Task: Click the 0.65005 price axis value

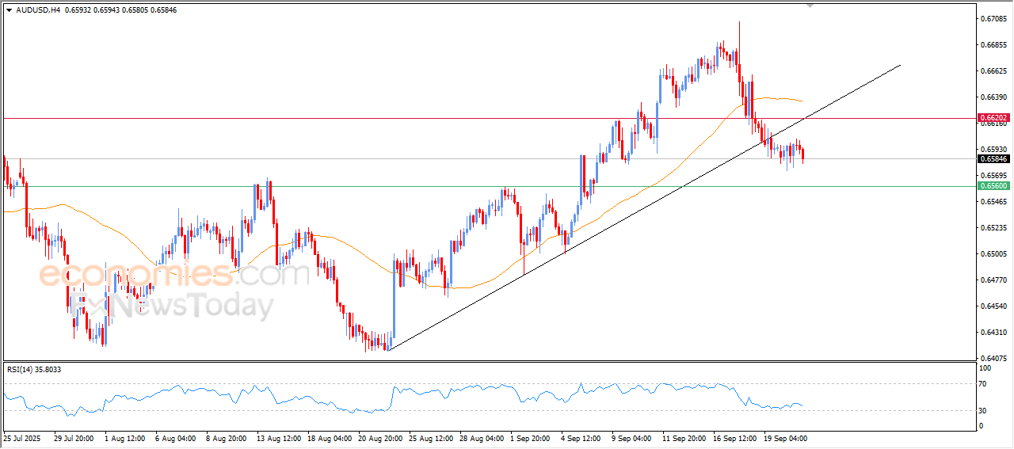Action: [993, 253]
